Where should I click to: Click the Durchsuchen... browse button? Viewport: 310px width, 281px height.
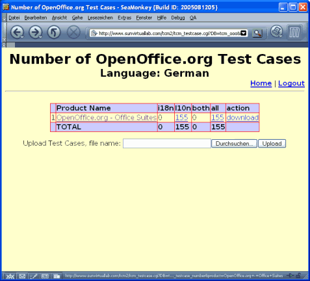(x=234, y=144)
